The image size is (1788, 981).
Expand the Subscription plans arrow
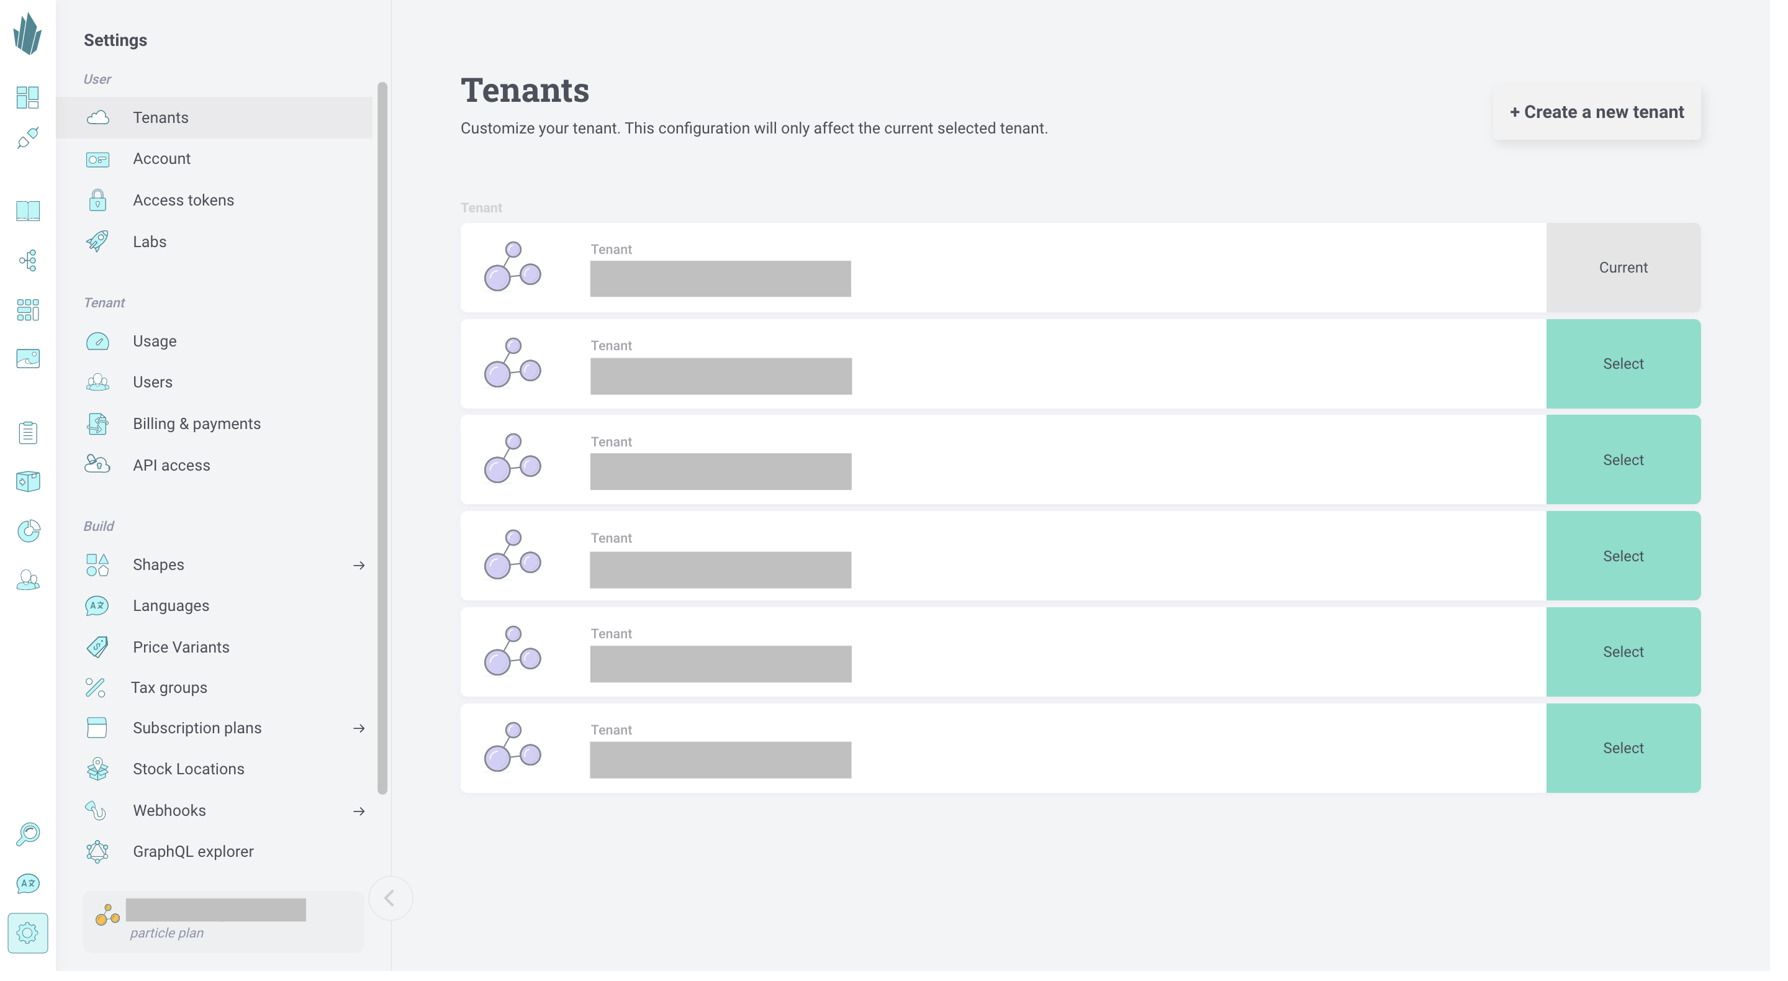click(359, 728)
